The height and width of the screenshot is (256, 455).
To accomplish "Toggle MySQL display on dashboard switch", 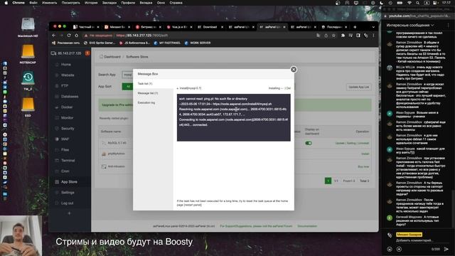I will [309, 143].
